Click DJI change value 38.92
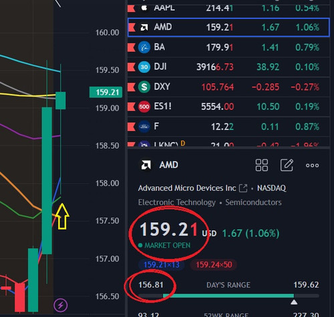 [x=268, y=67]
